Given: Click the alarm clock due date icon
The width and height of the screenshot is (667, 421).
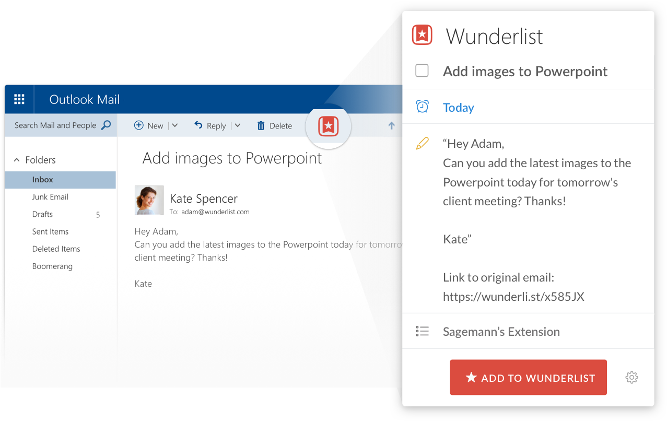Looking at the screenshot, I should coord(422,107).
